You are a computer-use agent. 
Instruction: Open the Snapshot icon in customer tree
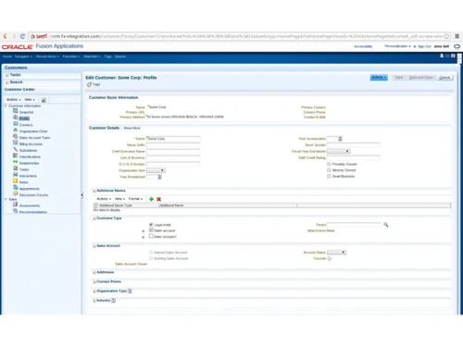(x=16, y=111)
